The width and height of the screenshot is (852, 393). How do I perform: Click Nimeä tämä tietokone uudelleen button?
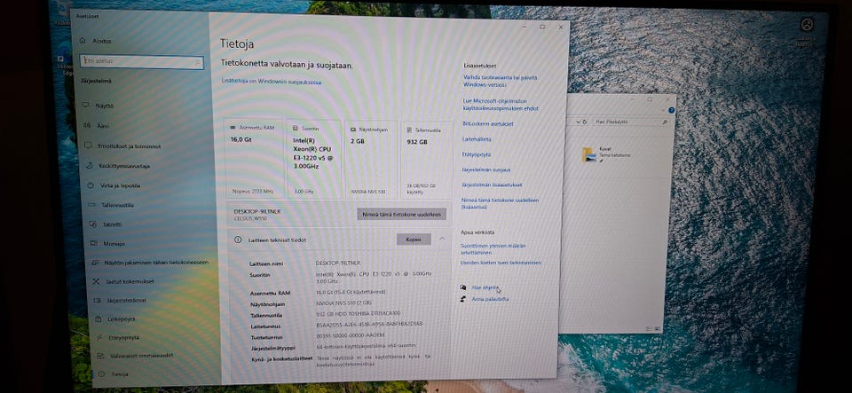point(401,214)
